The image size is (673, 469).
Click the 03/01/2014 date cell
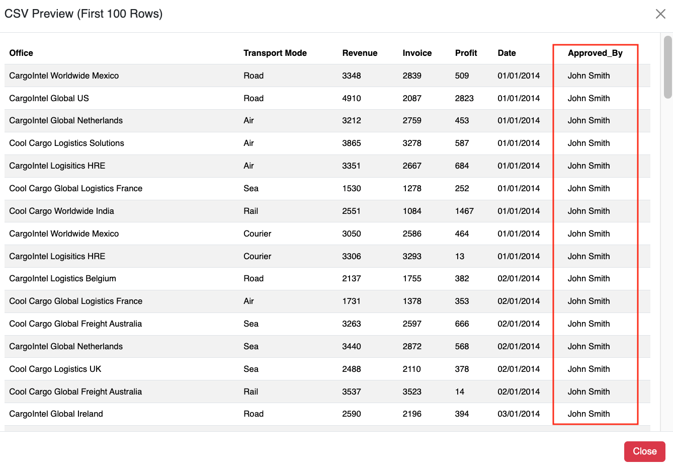519,414
